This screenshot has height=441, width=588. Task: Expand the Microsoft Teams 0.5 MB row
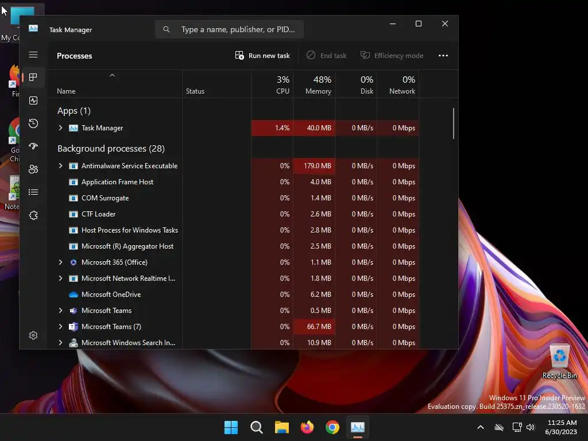tap(60, 311)
